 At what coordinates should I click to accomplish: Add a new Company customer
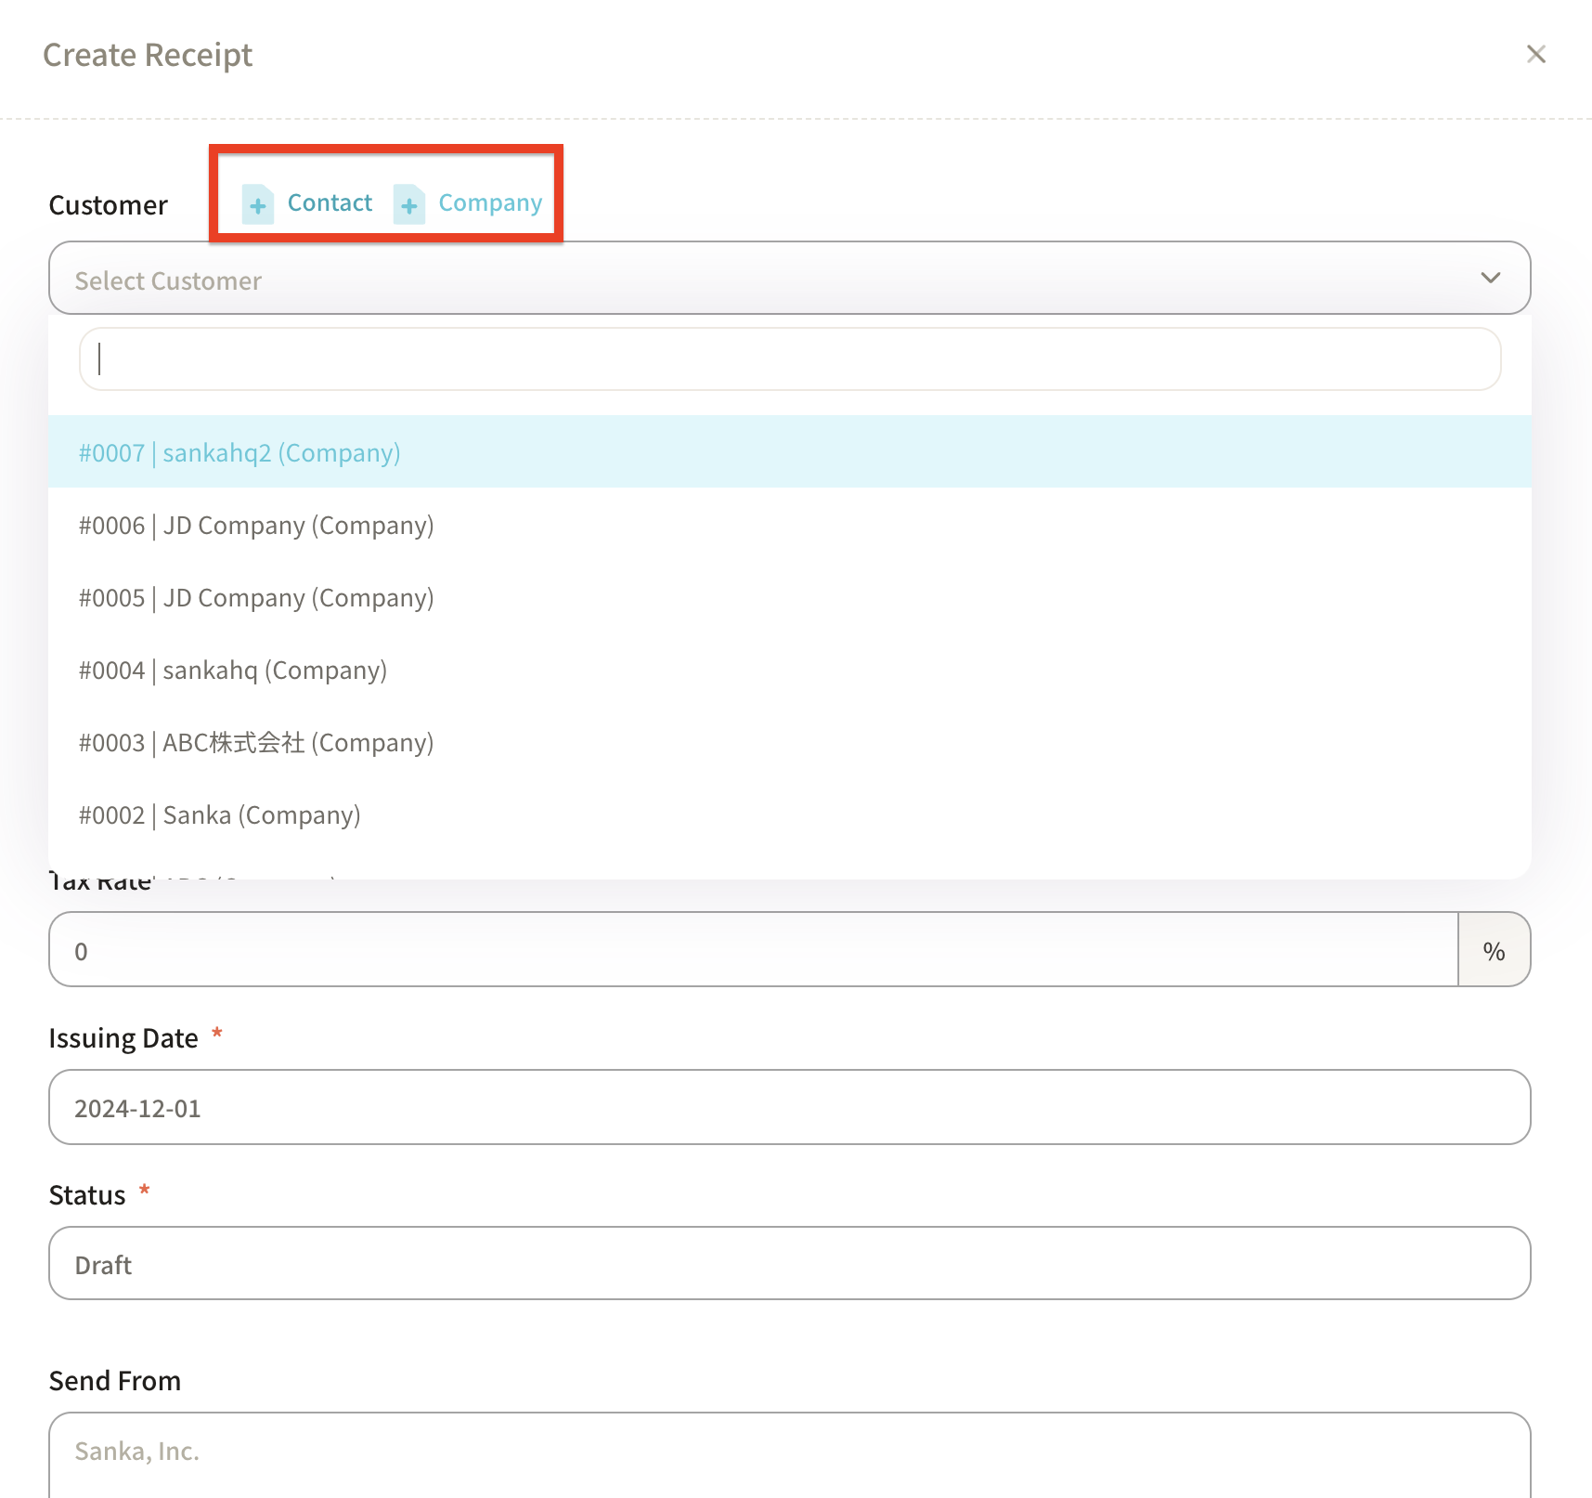(489, 203)
